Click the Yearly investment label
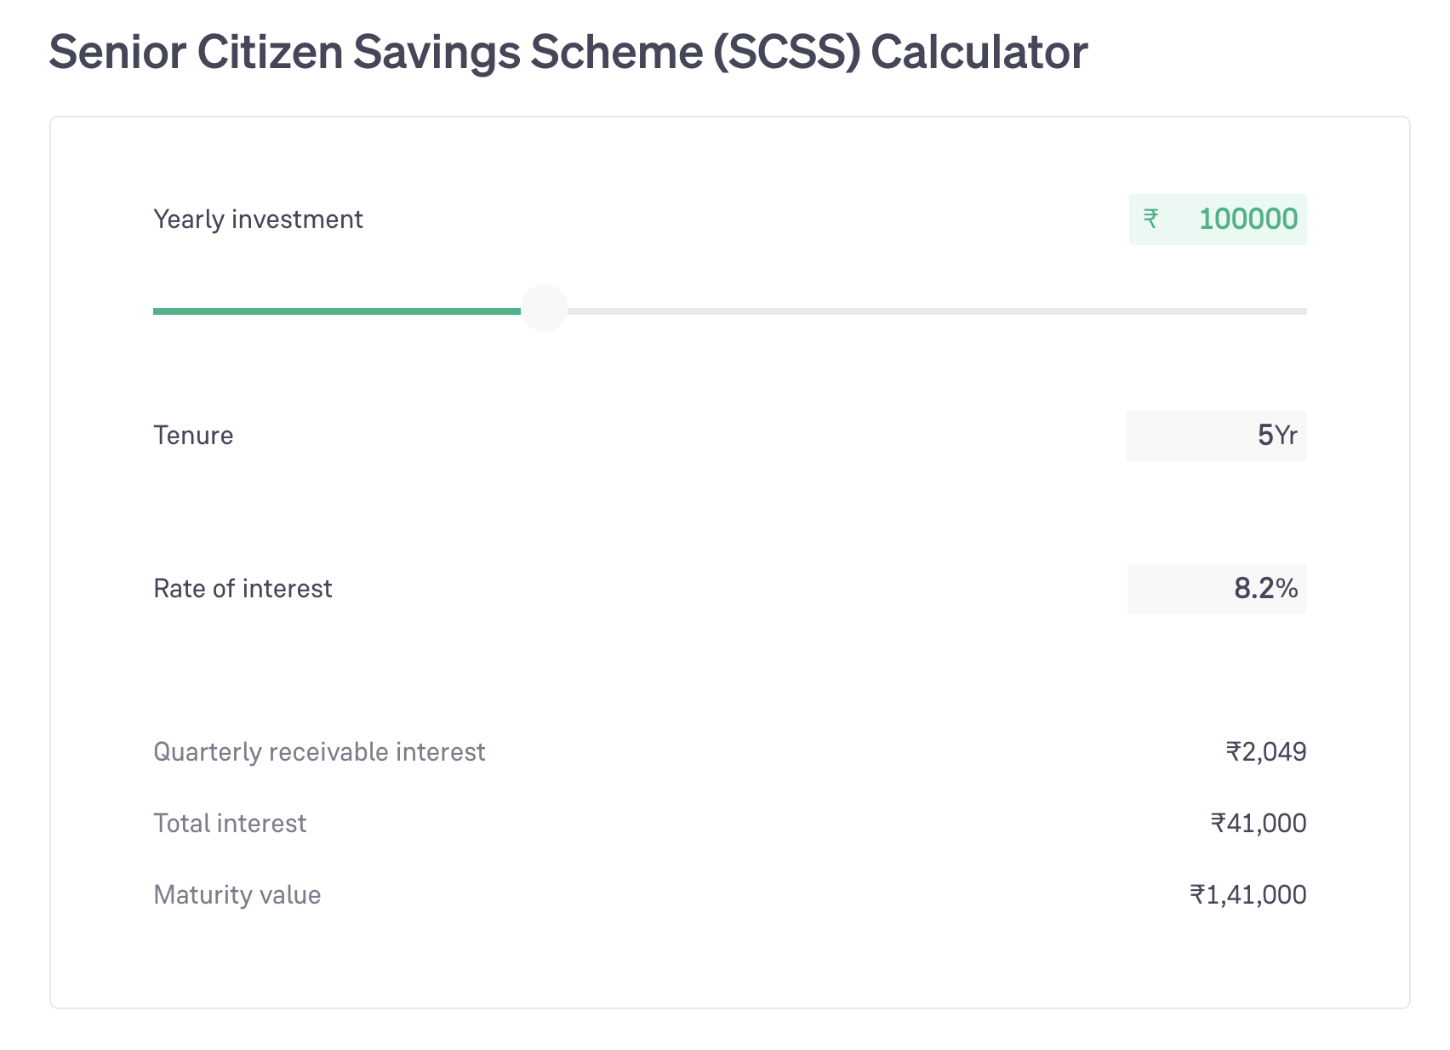 [x=258, y=220]
